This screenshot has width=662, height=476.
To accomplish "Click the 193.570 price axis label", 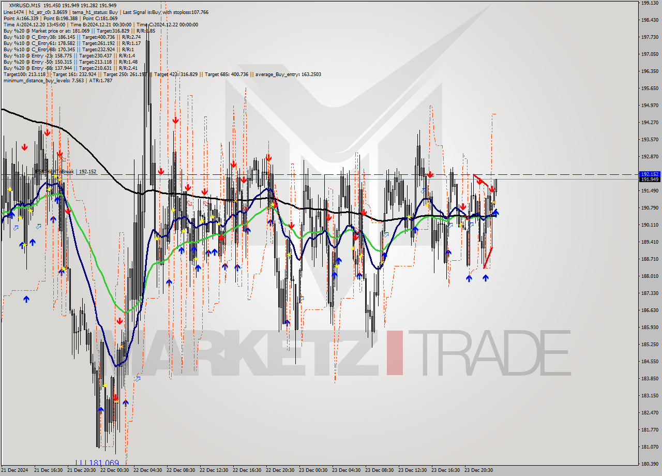I will click(649, 139).
